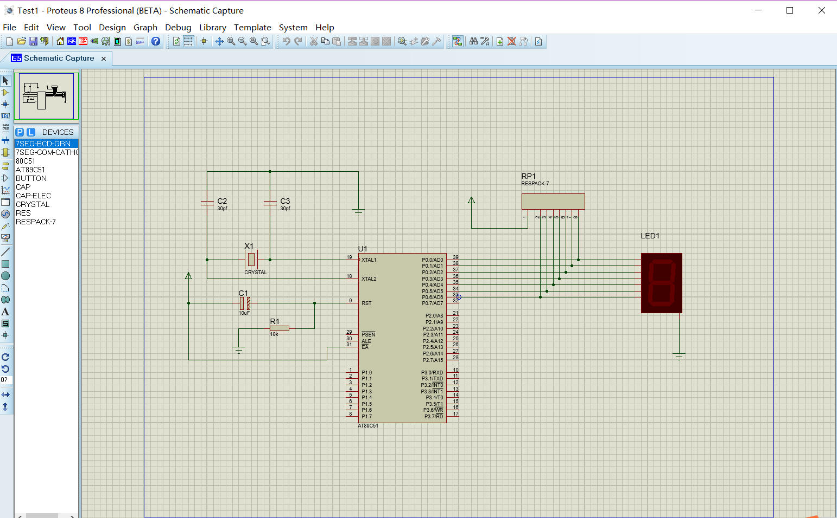This screenshot has height=518, width=837.
Task: Select the Text Script Mode tool
Action: (5, 128)
